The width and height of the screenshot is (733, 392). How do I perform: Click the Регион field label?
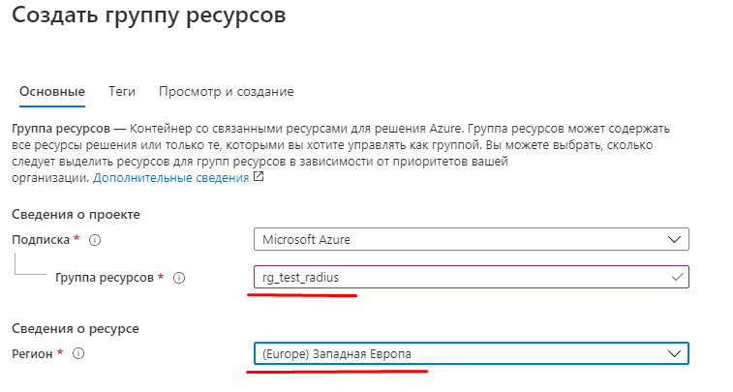(32, 354)
